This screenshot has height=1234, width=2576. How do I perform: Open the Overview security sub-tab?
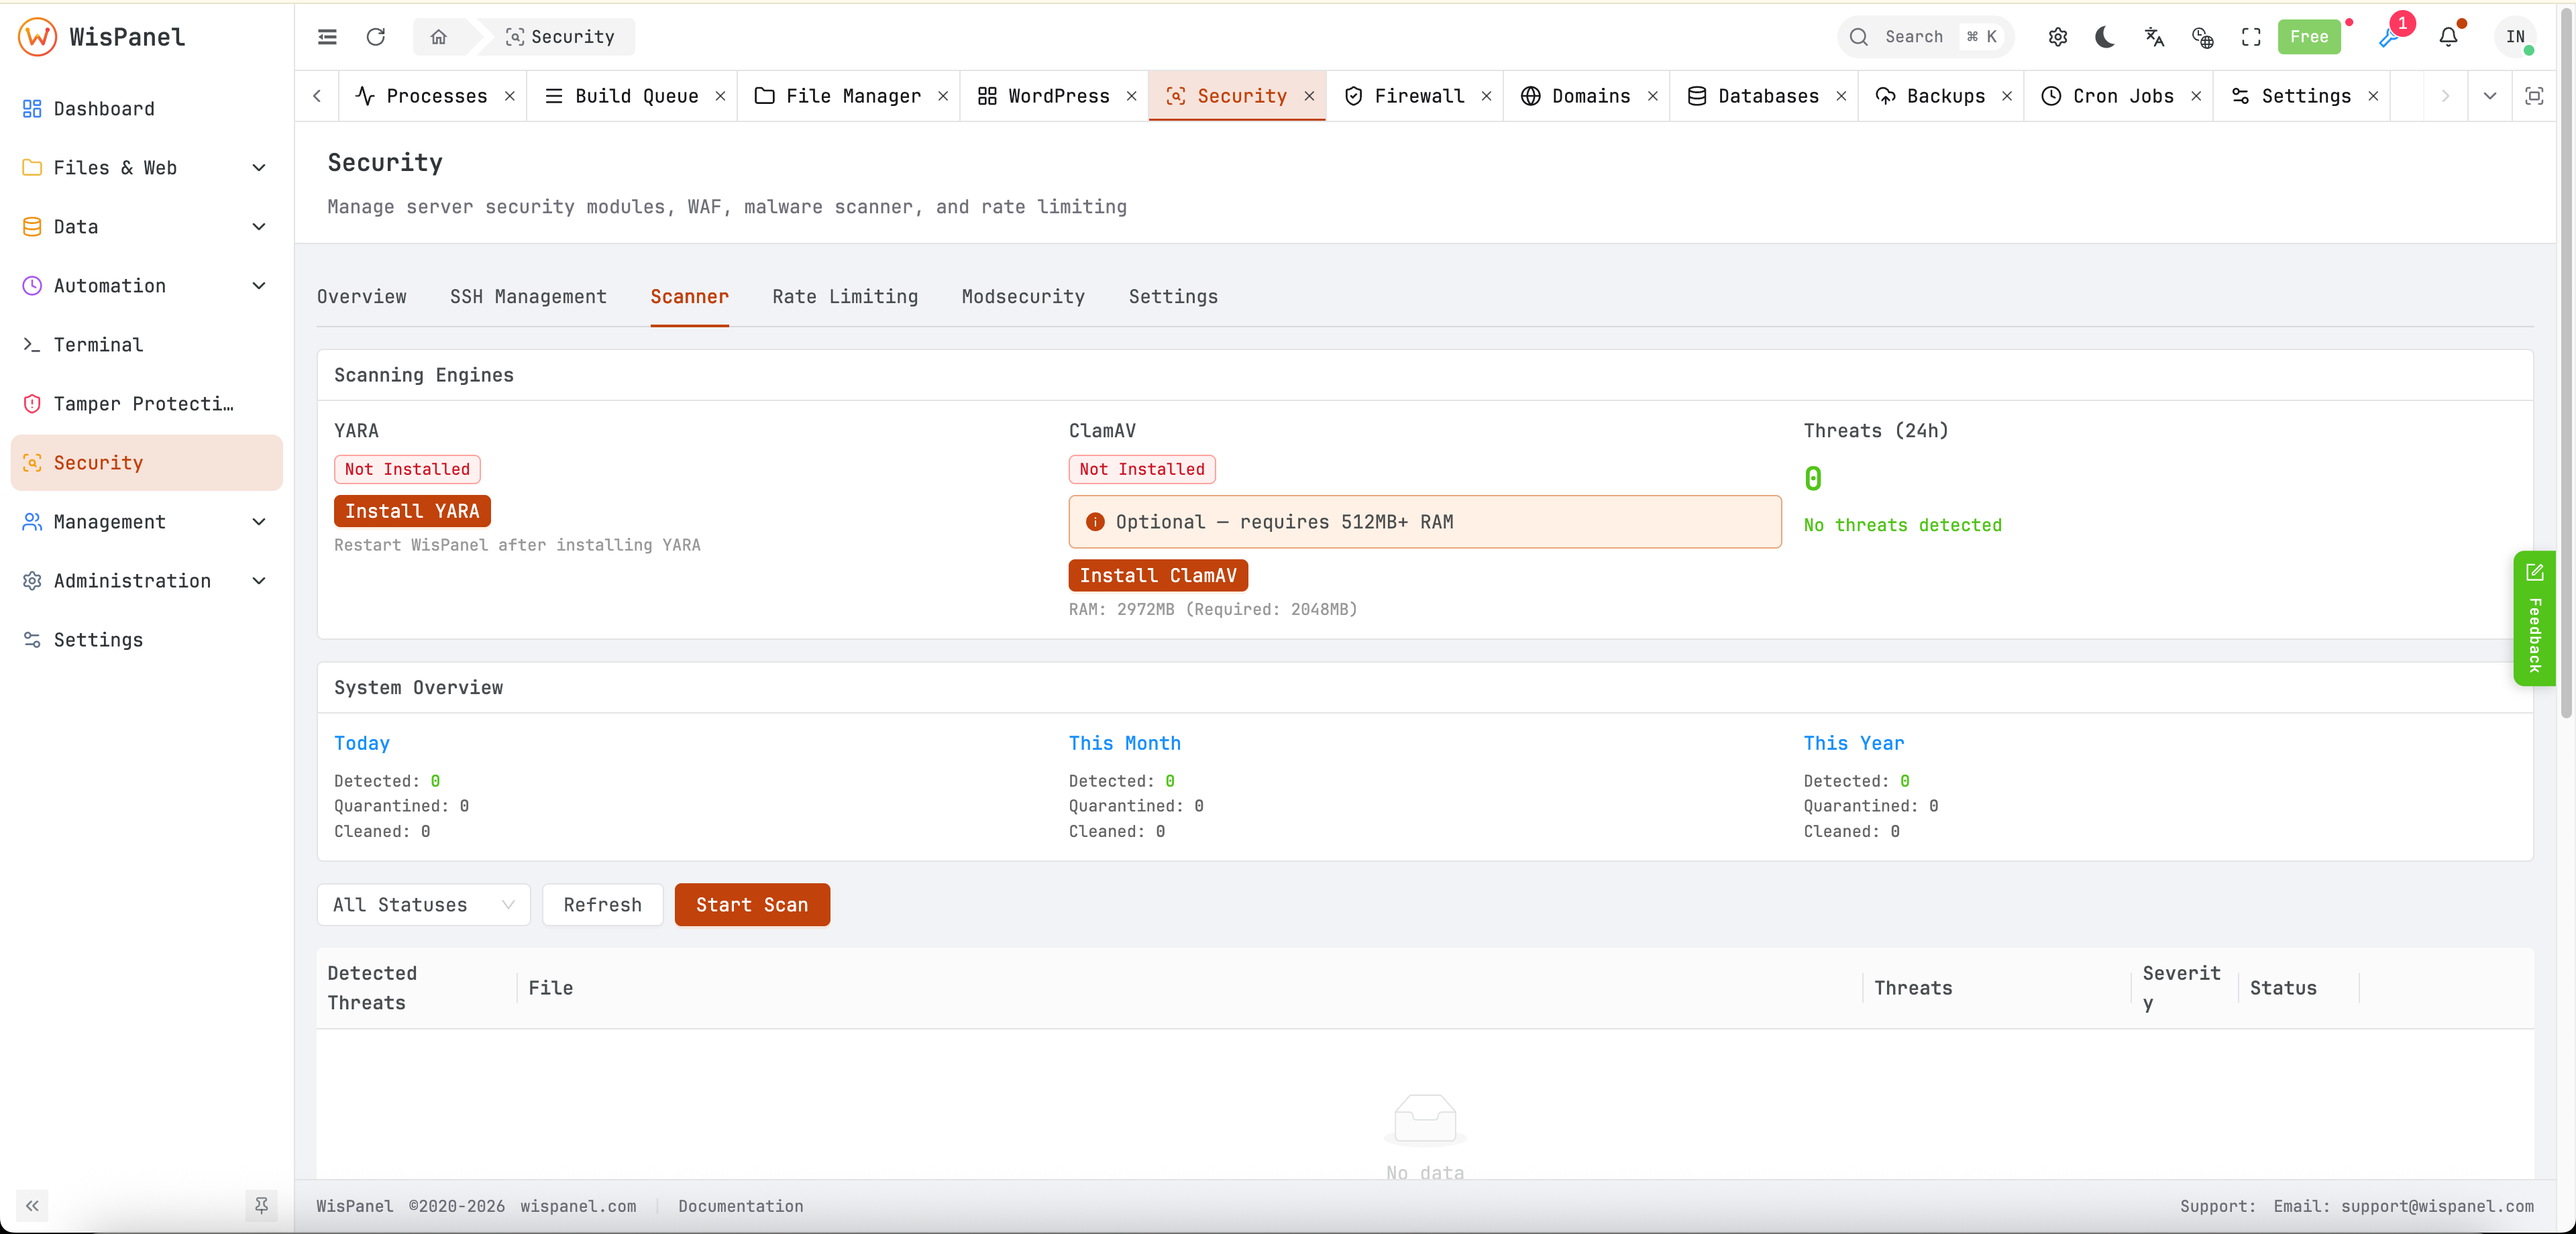pos(362,296)
